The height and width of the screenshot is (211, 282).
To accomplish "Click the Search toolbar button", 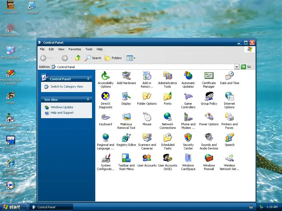I will pos(93,58).
